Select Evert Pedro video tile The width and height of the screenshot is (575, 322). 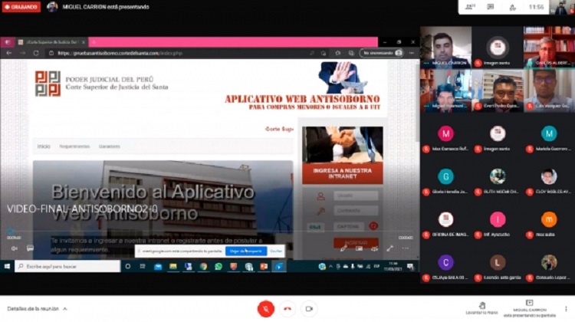click(x=498, y=90)
